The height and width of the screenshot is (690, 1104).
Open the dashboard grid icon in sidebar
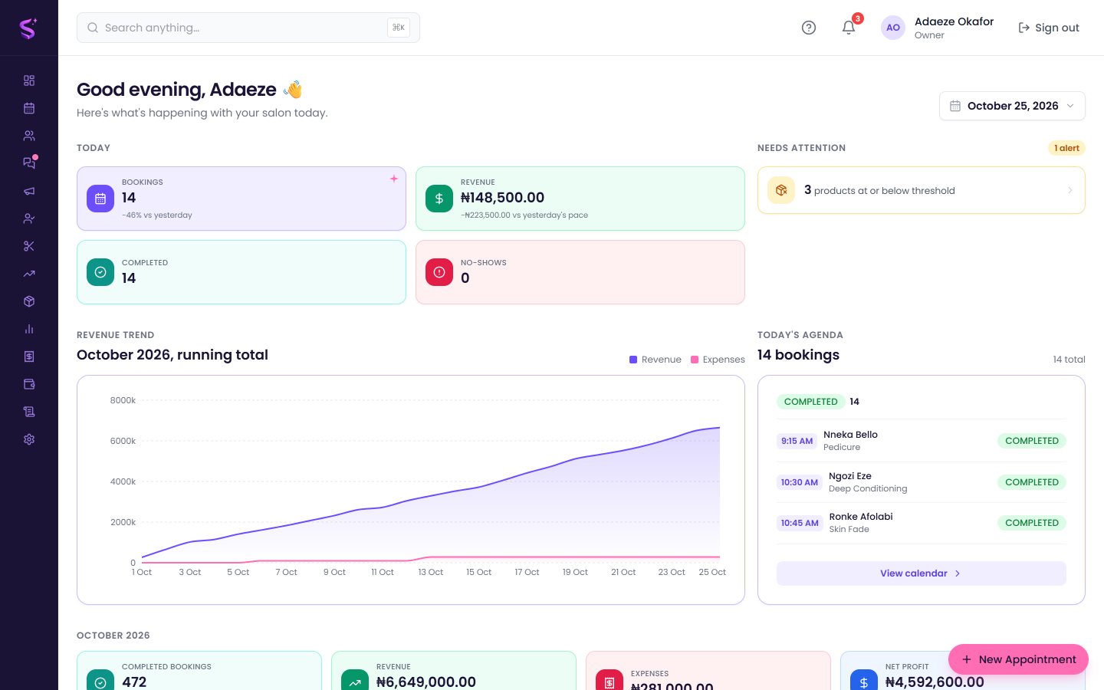[29, 80]
